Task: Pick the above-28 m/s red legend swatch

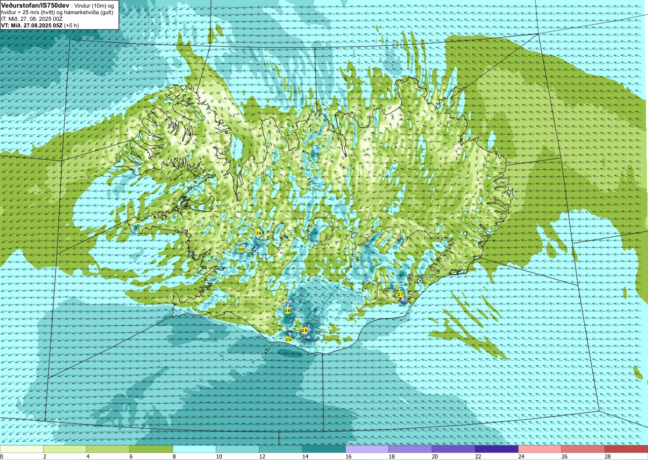Action: tap(626, 449)
